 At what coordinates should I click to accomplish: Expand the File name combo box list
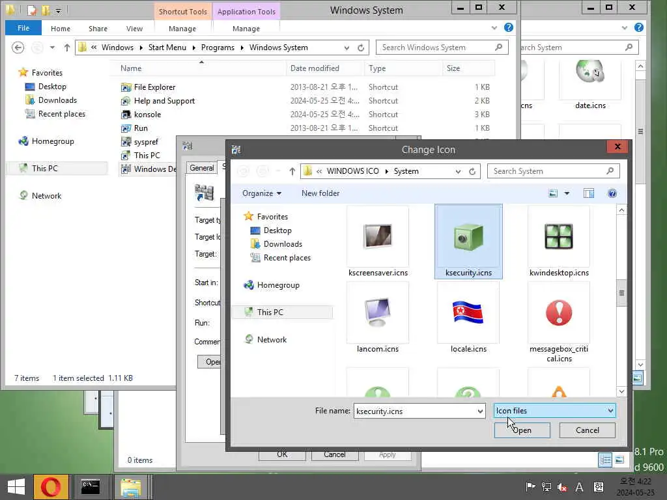[x=480, y=411]
